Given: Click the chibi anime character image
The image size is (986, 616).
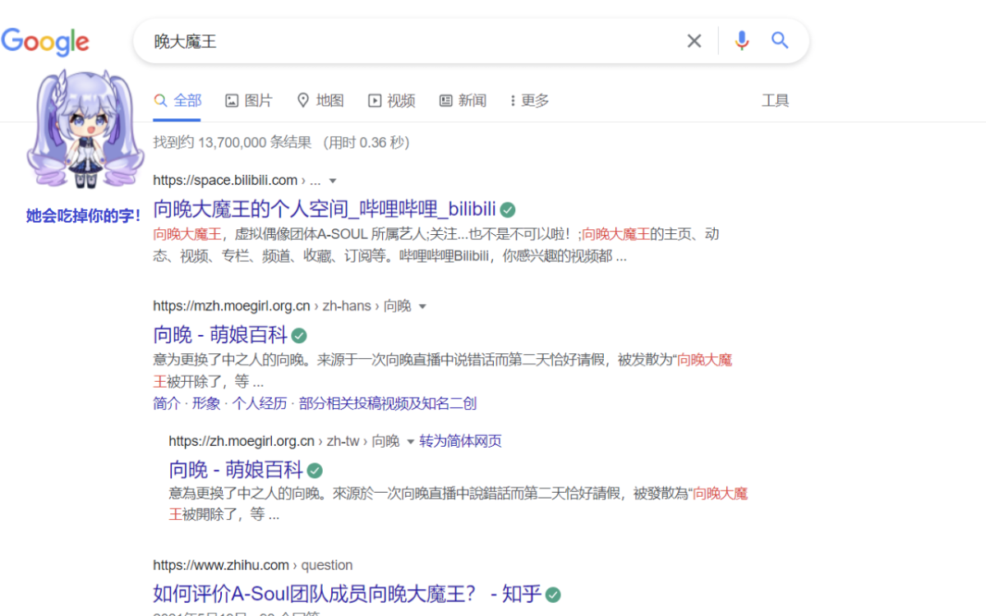Looking at the screenshot, I should click(x=84, y=130).
